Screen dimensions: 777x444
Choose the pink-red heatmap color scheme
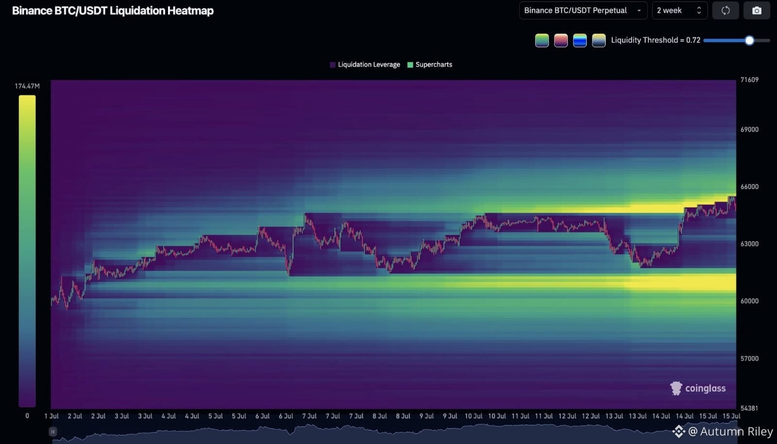click(x=561, y=40)
